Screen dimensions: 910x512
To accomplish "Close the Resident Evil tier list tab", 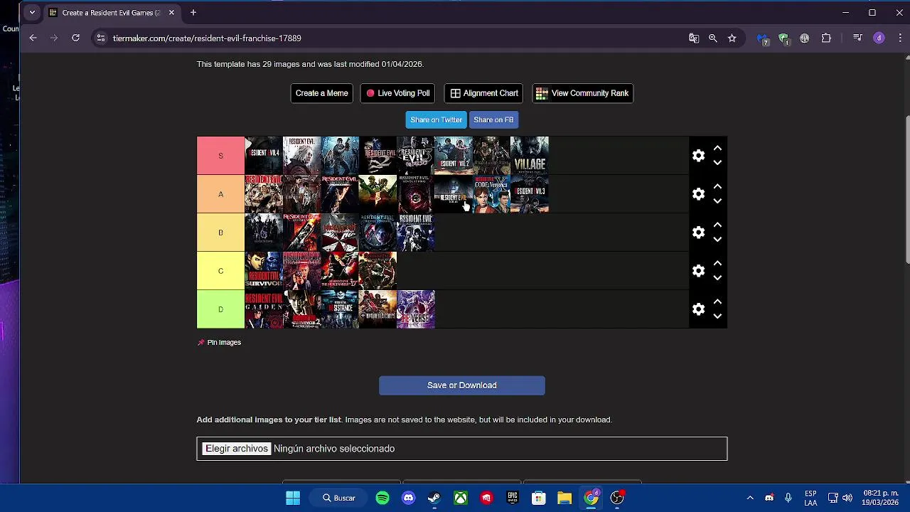I will [171, 13].
